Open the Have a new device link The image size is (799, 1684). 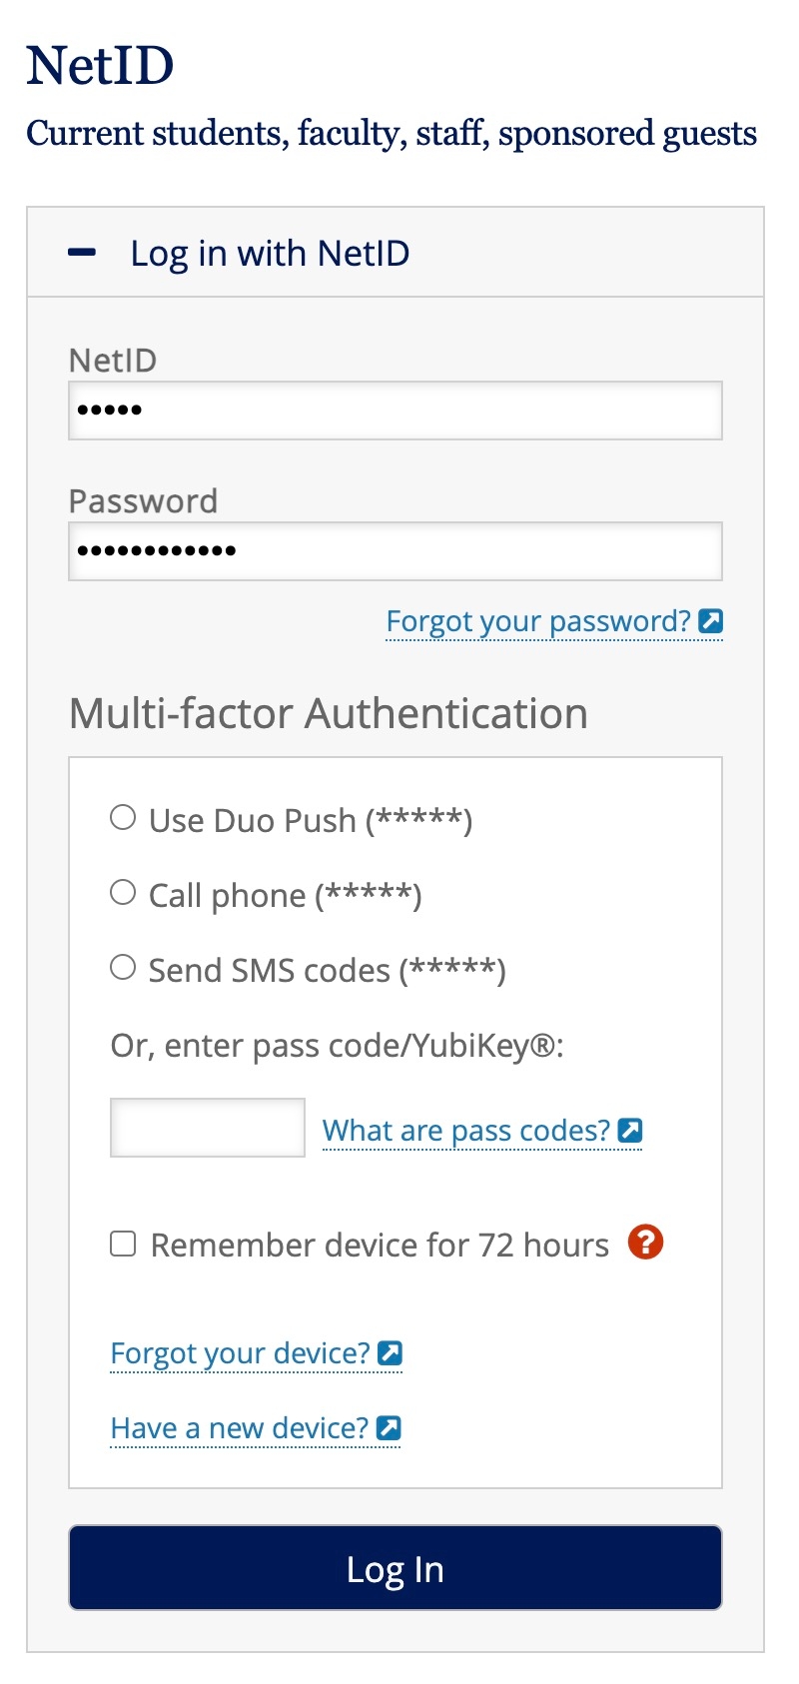(x=239, y=1428)
